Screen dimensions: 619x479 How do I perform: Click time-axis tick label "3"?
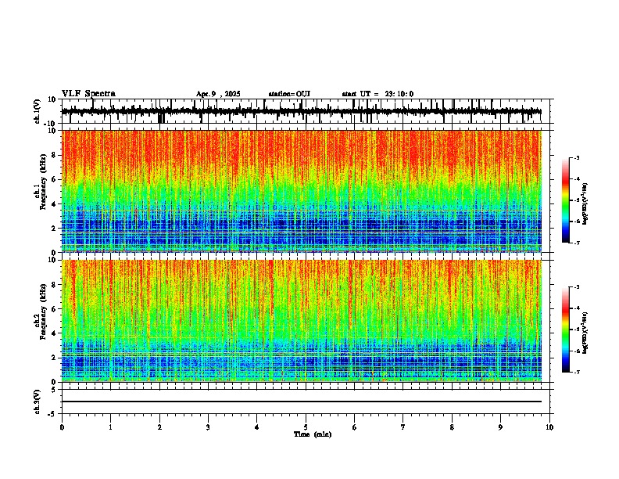click(x=208, y=427)
